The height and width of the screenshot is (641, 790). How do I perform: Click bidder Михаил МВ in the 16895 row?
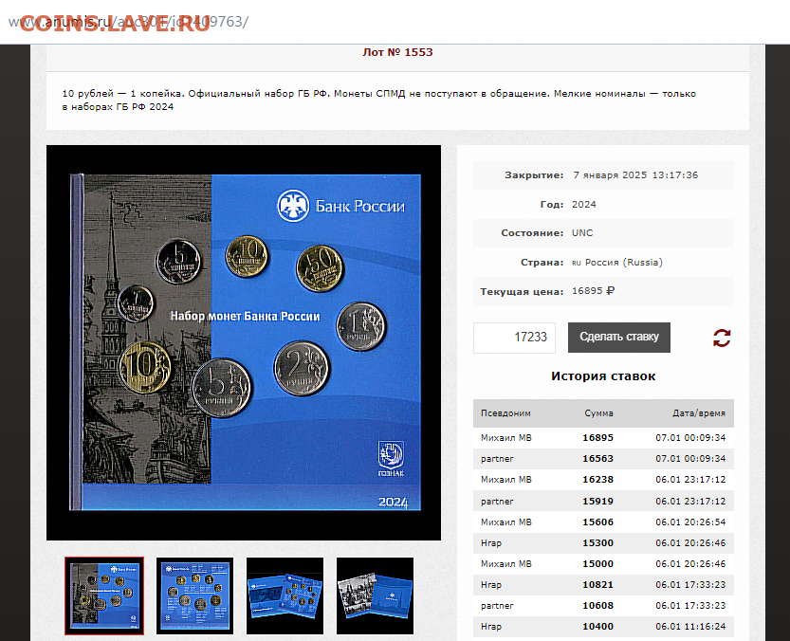[x=505, y=438]
